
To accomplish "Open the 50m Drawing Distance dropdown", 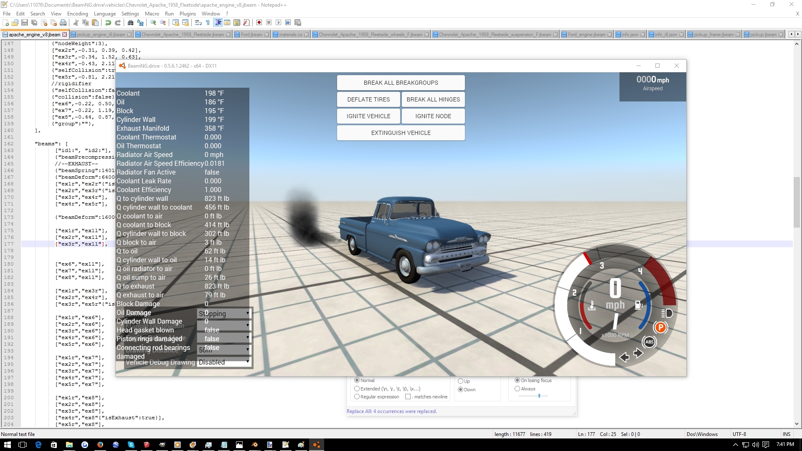I will [x=224, y=350].
